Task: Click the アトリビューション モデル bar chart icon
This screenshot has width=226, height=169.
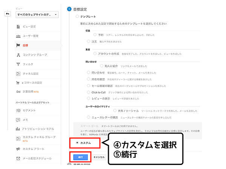Action: click(18, 129)
